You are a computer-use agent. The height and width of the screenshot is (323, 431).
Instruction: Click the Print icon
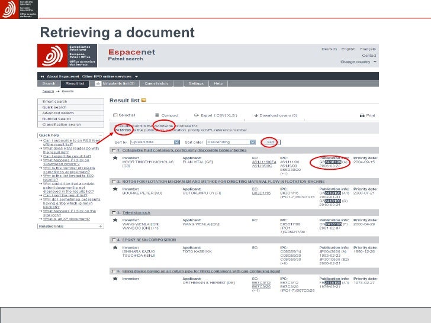(x=362, y=115)
